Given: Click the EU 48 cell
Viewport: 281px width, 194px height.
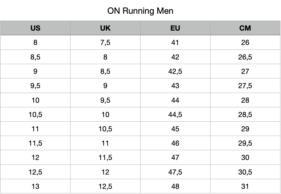Looking at the screenshot, I should [x=175, y=186].
